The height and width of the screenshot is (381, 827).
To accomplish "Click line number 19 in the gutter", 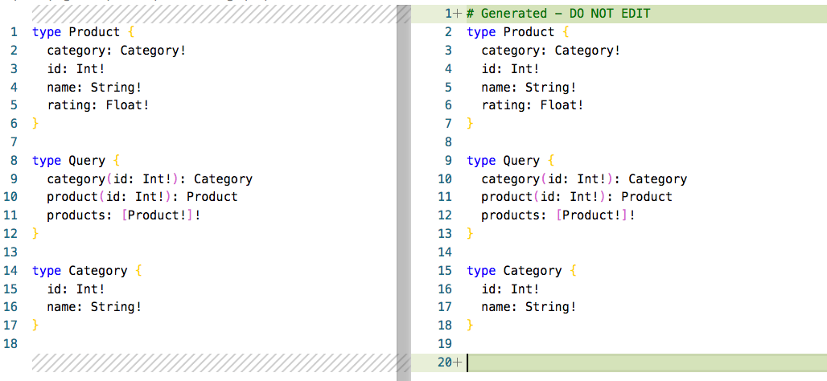I will [445, 344].
